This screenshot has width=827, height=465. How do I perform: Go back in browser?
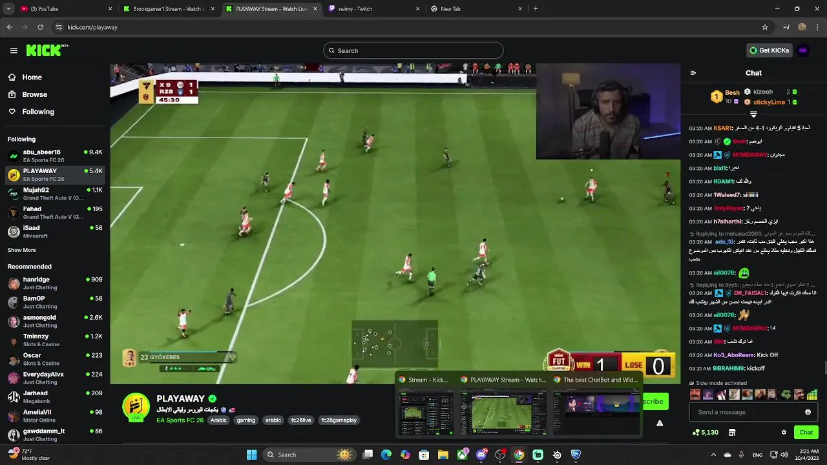[x=10, y=27]
